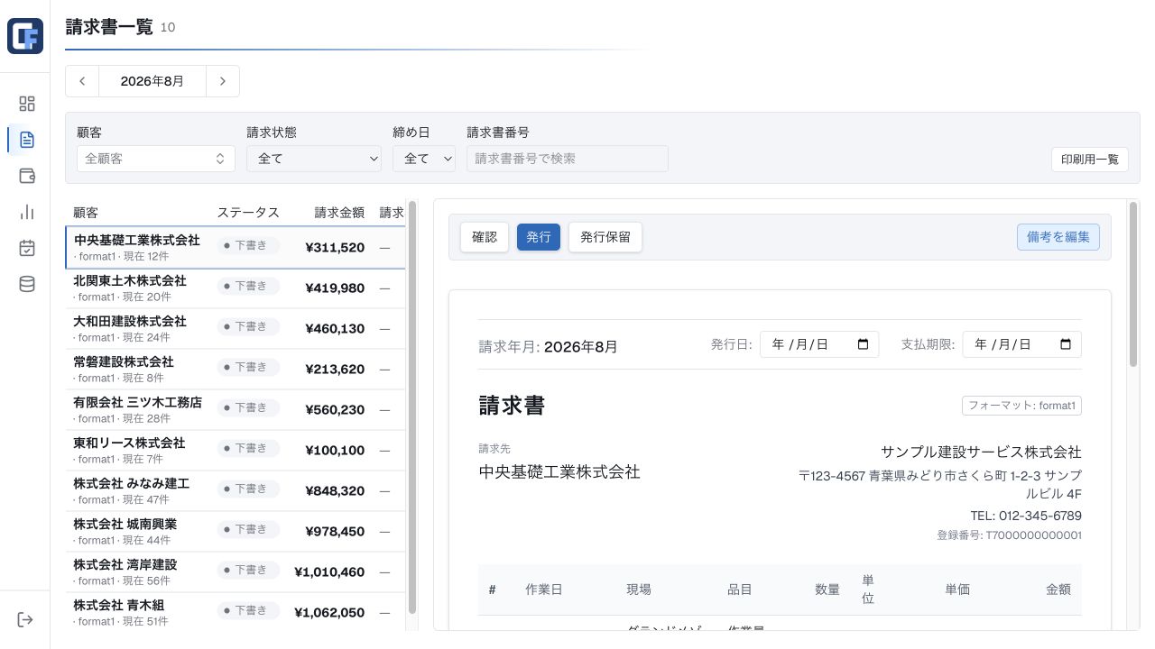
Task: Select the 北関東土木株式会社 row
Action: point(236,288)
